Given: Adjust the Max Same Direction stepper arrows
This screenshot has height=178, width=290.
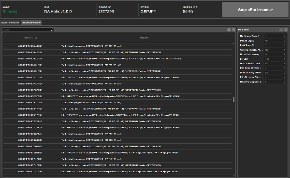Looking at the screenshot, I should coord(285,68).
